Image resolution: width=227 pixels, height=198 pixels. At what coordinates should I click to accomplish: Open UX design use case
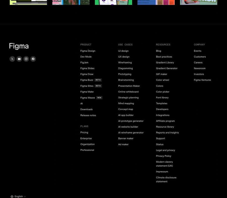click(124, 57)
